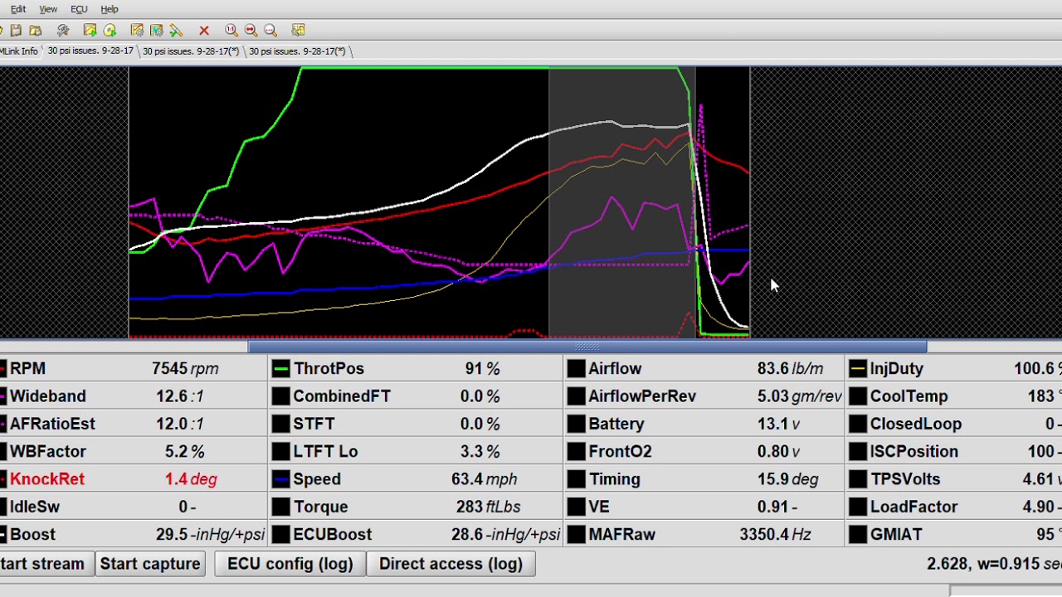Select the Boost label in left column
The height and width of the screenshot is (597, 1062).
[x=32, y=535]
